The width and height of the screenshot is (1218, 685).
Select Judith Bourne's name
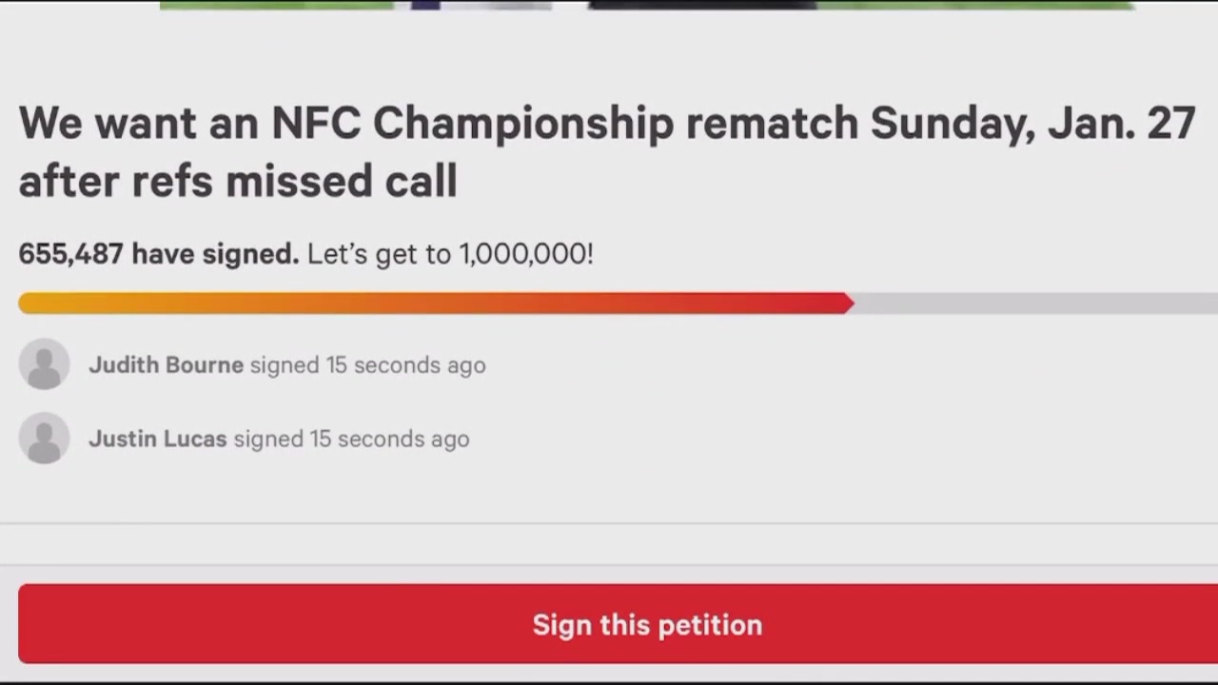[x=166, y=364]
